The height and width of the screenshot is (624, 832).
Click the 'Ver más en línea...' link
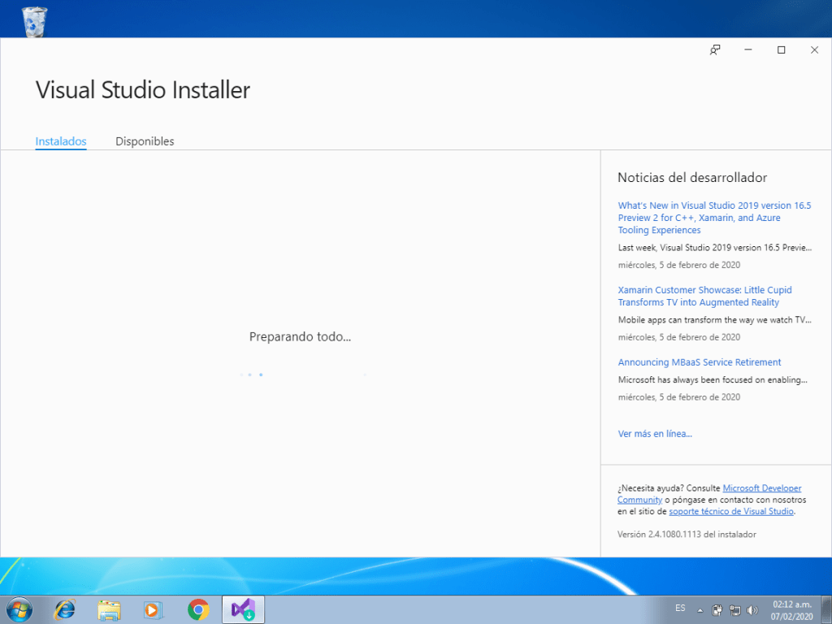[655, 434]
